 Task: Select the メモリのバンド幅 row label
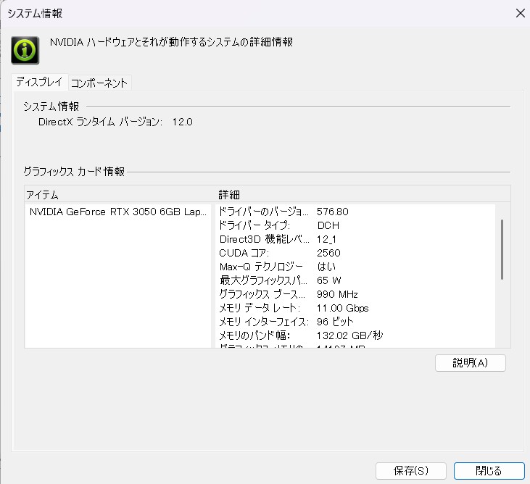click(254, 335)
